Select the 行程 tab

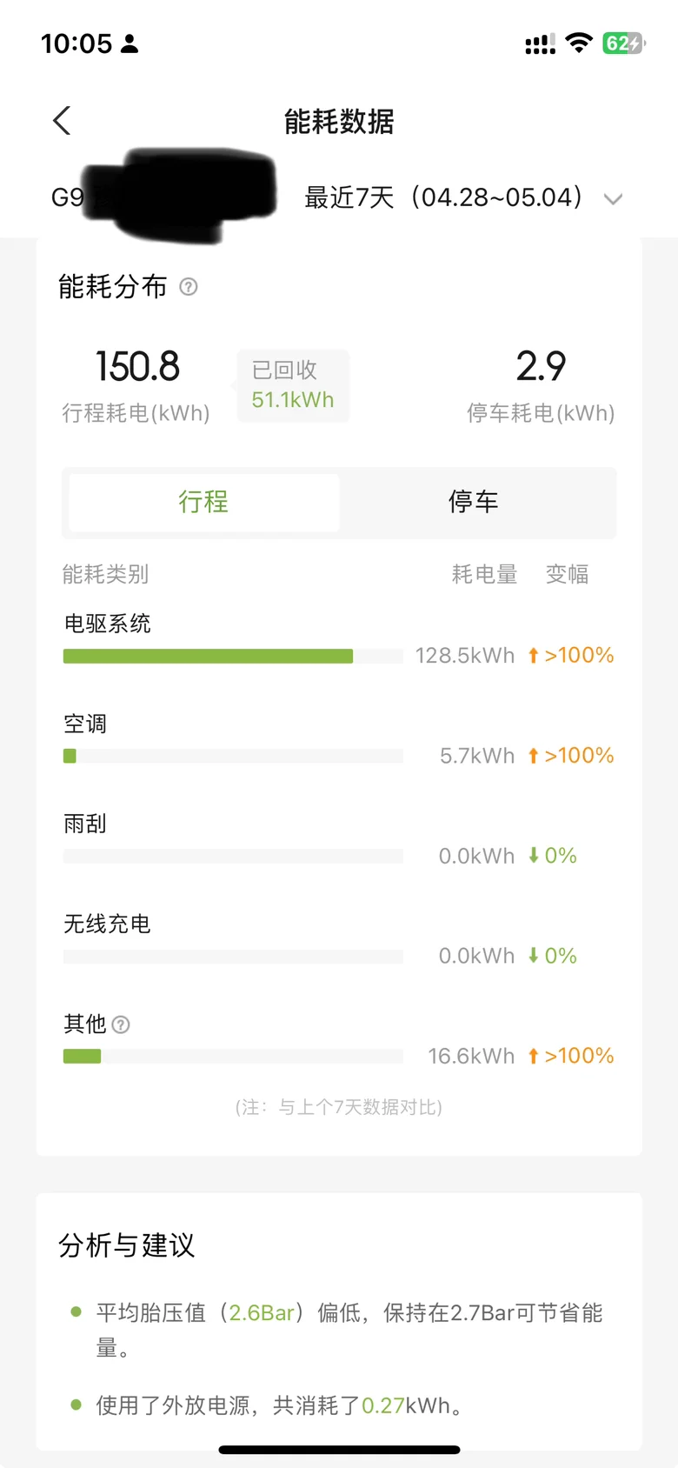[204, 502]
